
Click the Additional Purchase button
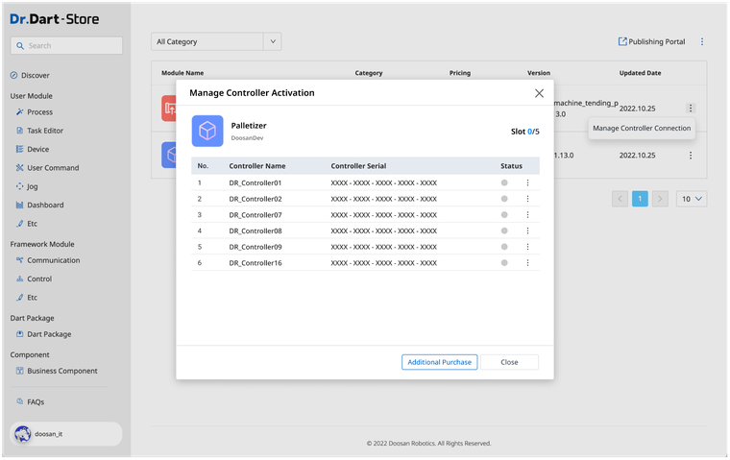click(x=439, y=362)
